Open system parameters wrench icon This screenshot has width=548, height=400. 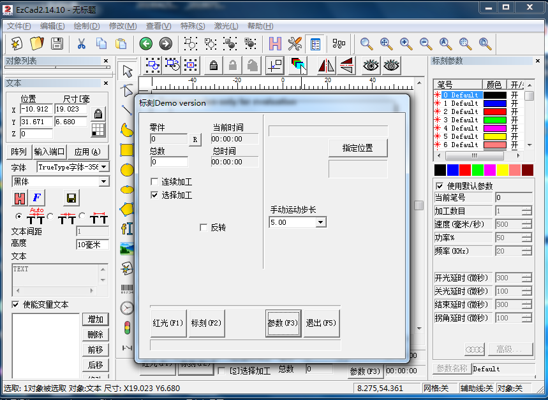click(295, 43)
